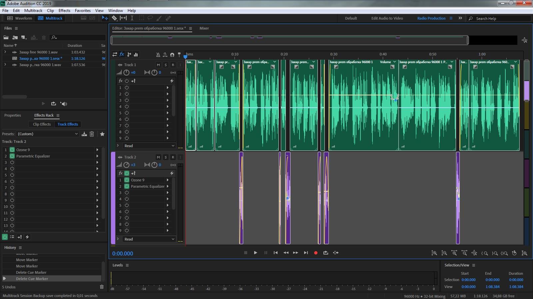Mute Track 1 with M button

tap(158, 65)
